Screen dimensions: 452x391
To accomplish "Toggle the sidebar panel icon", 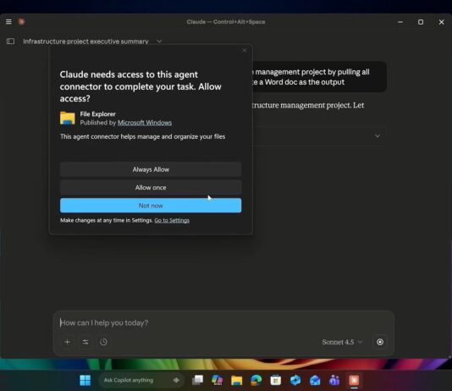I will tap(10, 41).
